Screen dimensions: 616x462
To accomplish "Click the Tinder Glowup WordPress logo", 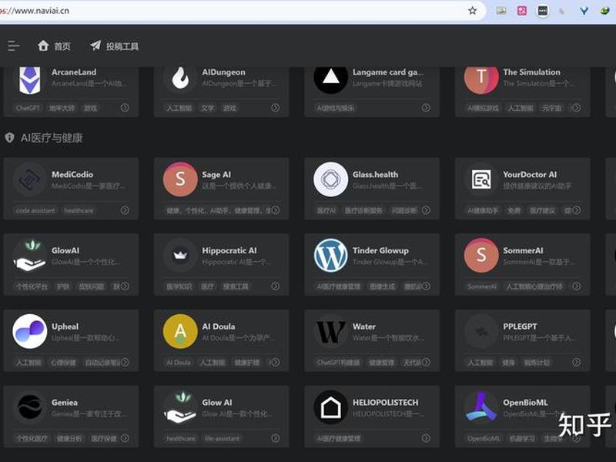I will click(331, 256).
